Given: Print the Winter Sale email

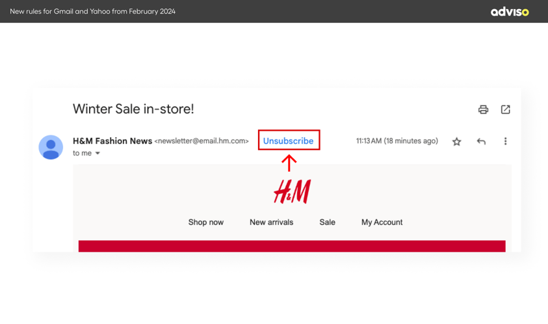Looking at the screenshot, I should click(483, 109).
